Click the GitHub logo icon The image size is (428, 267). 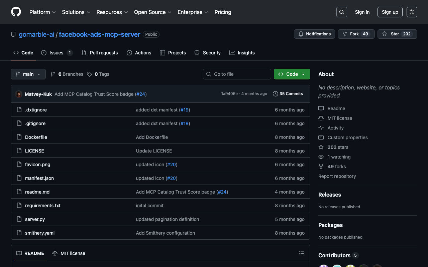pos(16,12)
